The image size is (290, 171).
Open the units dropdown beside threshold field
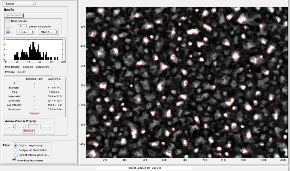pos(46,127)
